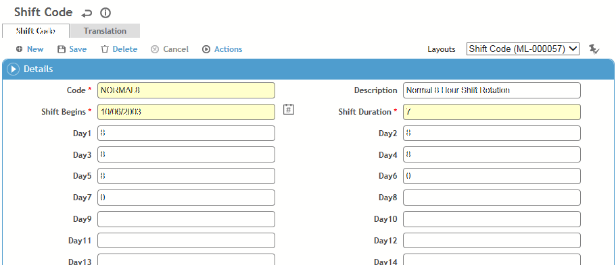Screen dimensions: 616x265
Task: Click the Details header text
Action: (x=38, y=69)
